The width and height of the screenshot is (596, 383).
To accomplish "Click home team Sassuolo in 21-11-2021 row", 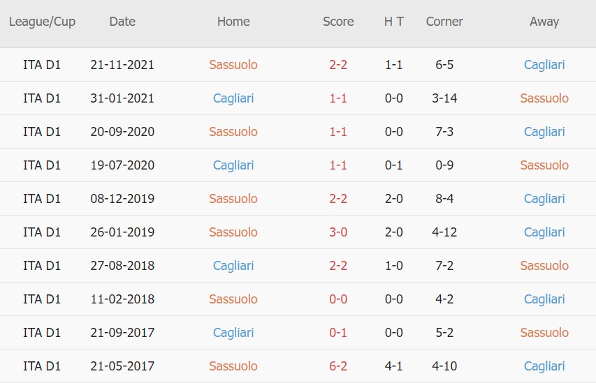I will pyautogui.click(x=233, y=65).
